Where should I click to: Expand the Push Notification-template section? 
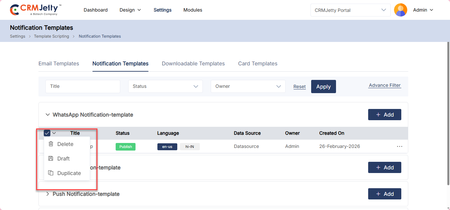coord(47,194)
